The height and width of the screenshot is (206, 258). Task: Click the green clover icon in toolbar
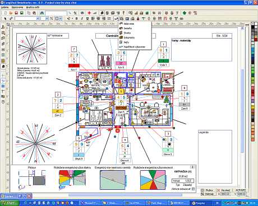click(185, 13)
